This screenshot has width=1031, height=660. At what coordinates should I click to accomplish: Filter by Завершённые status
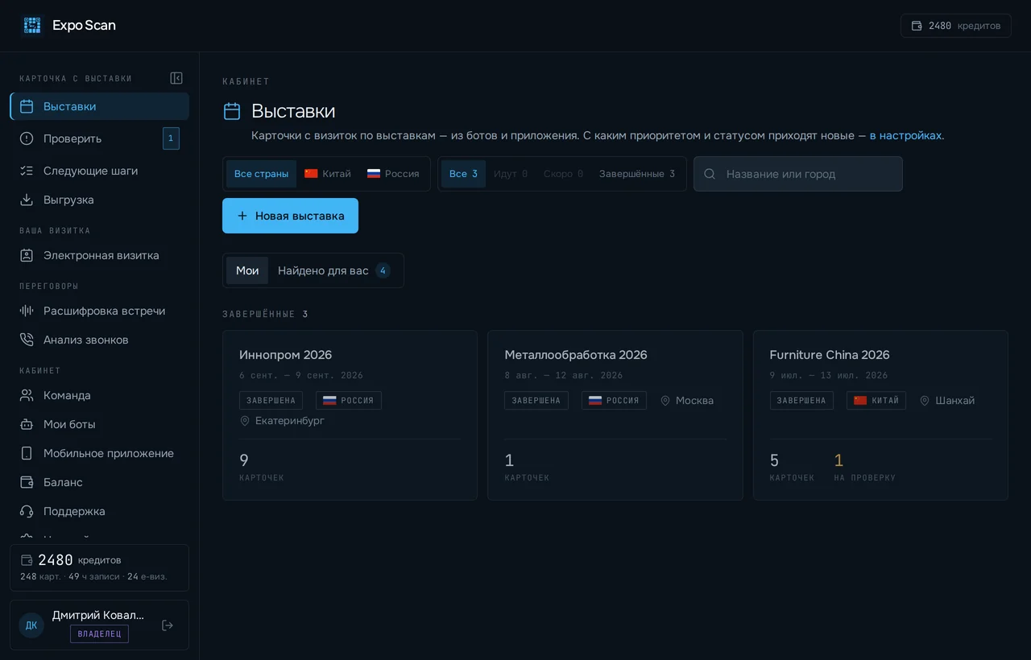[x=637, y=174]
